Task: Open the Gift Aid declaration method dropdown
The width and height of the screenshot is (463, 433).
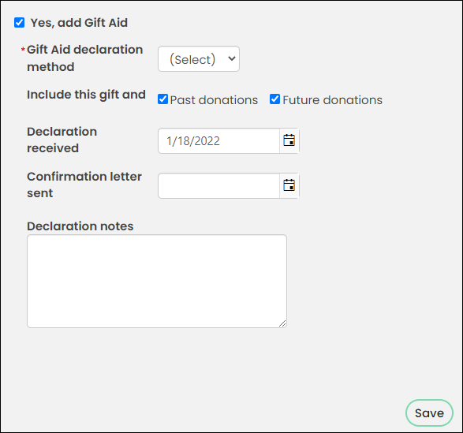Action: point(199,59)
